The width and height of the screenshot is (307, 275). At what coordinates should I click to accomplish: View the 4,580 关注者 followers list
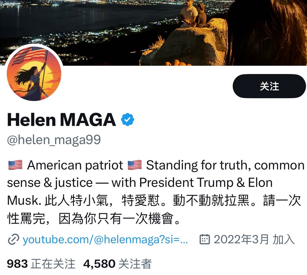[117, 264]
